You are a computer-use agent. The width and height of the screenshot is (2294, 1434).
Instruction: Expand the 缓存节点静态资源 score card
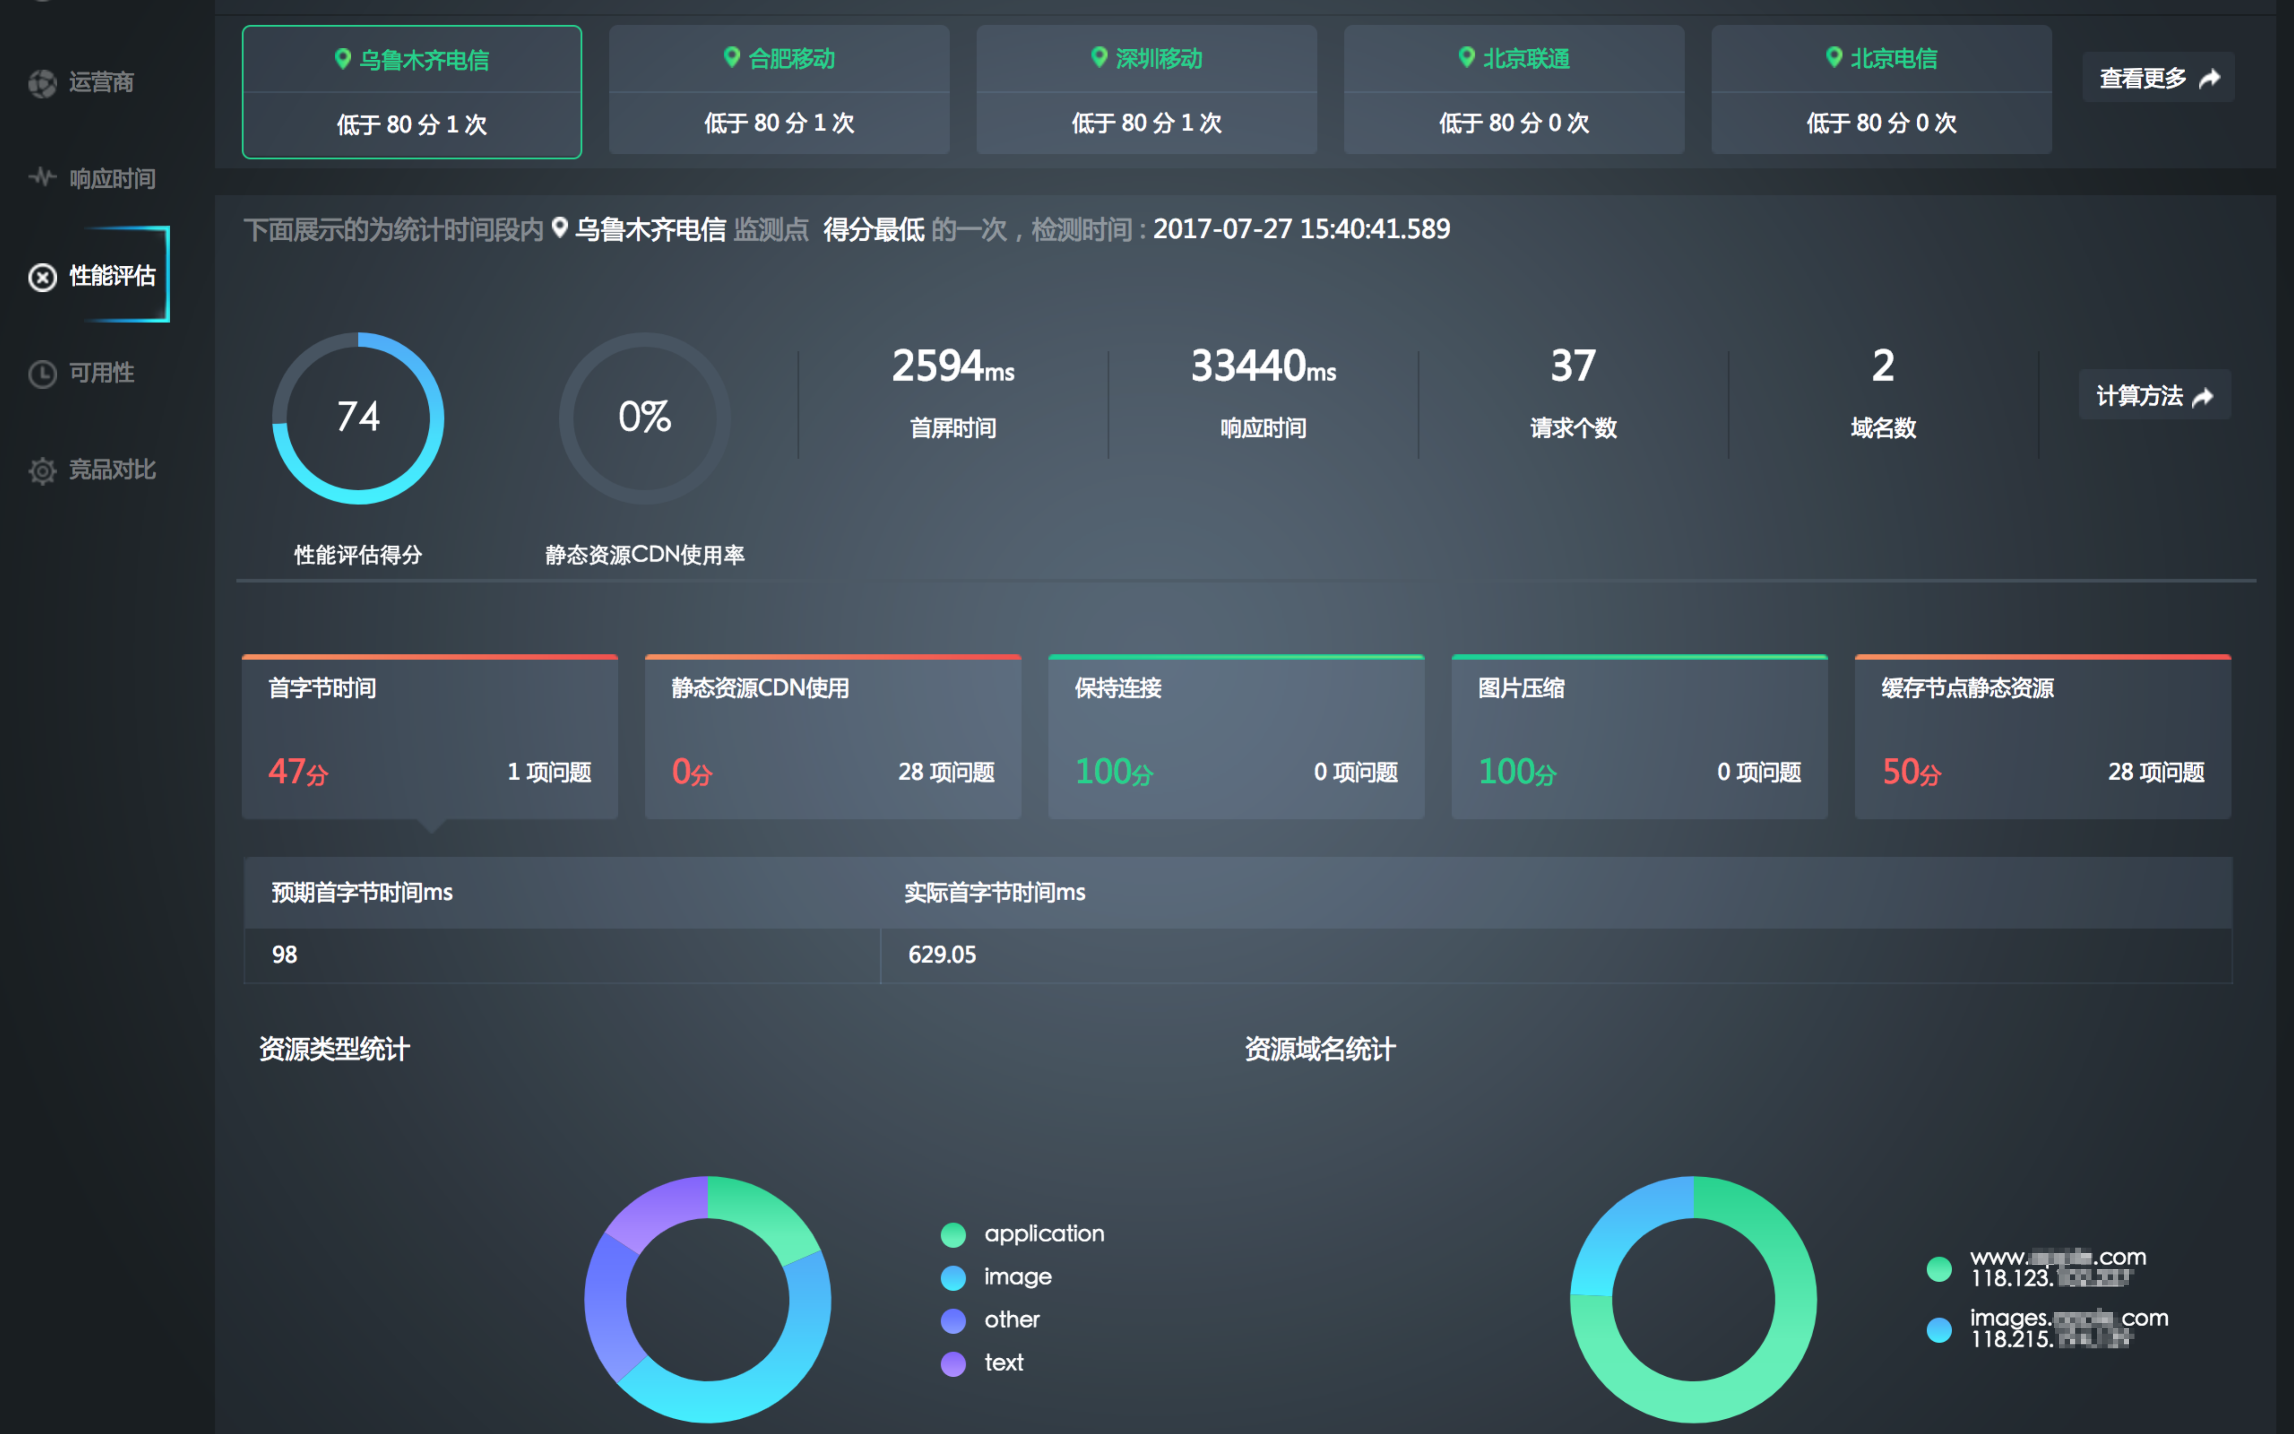pos(2042,737)
